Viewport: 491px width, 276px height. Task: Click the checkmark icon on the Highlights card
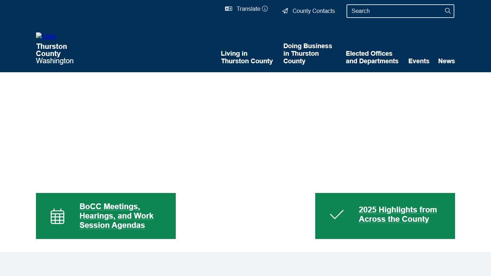point(336,215)
